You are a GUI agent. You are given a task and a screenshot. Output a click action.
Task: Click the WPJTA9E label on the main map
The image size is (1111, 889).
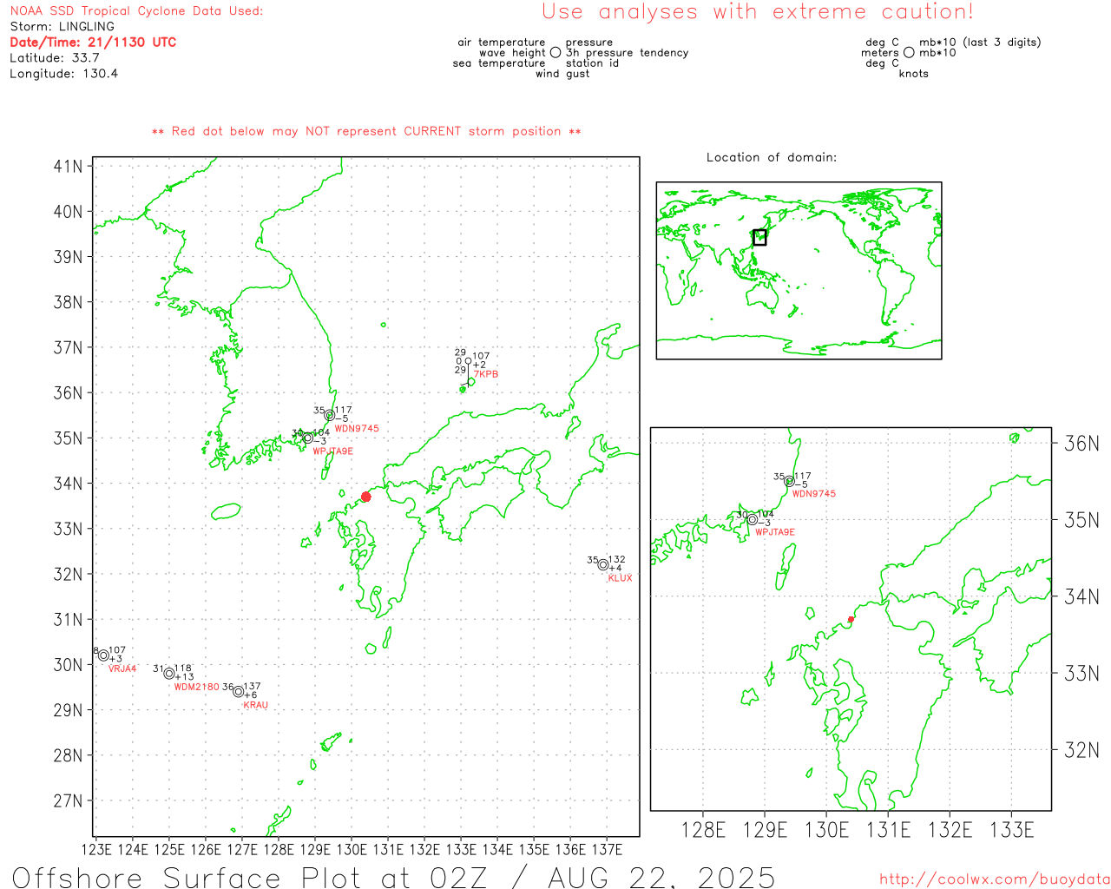(333, 451)
